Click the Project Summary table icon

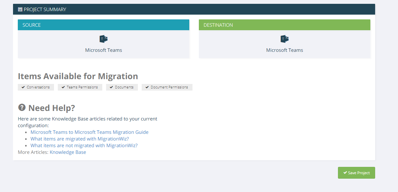pos(20,10)
